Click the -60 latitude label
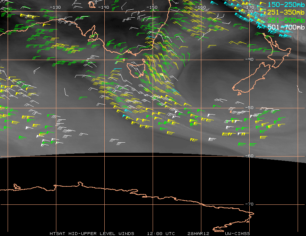Image resolution: width=306 pixels, height=236 pixels. [249, 156]
